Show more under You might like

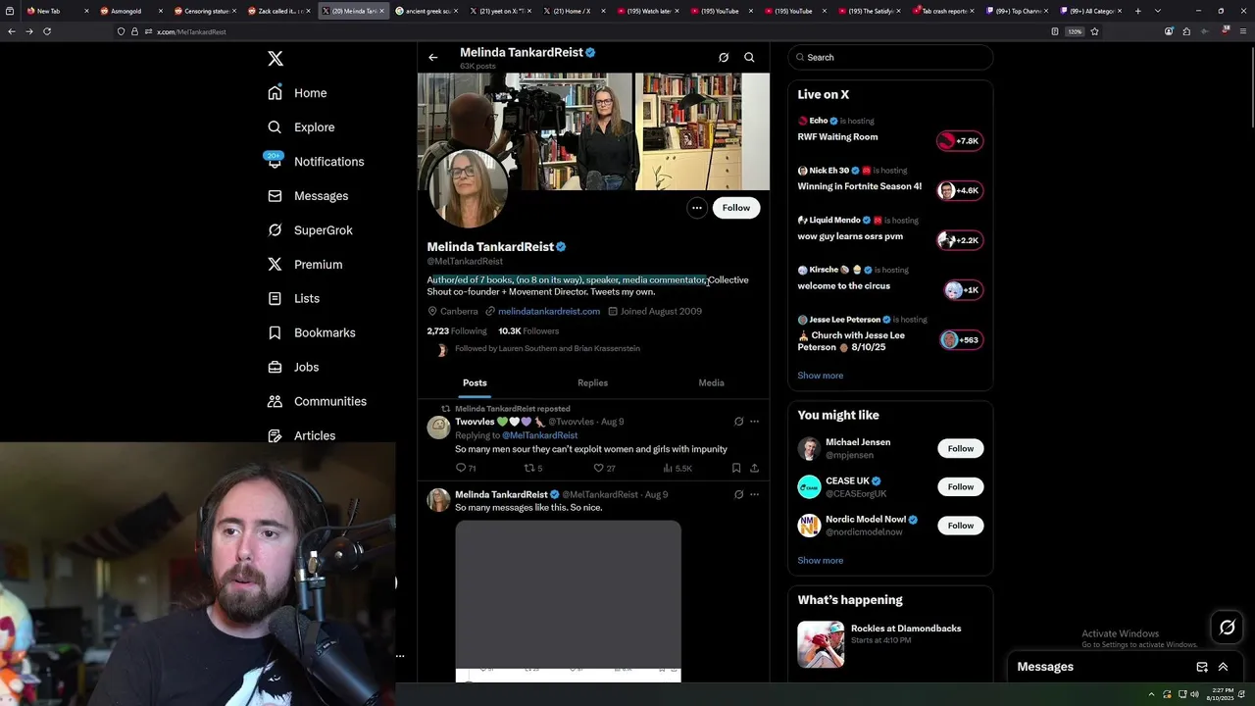821,561
